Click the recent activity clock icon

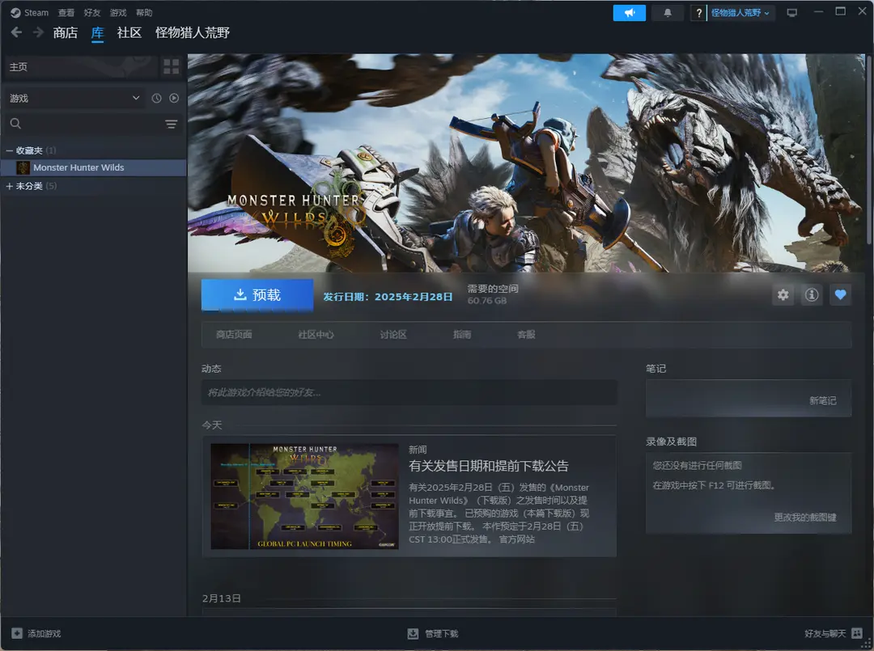pyautogui.click(x=157, y=98)
